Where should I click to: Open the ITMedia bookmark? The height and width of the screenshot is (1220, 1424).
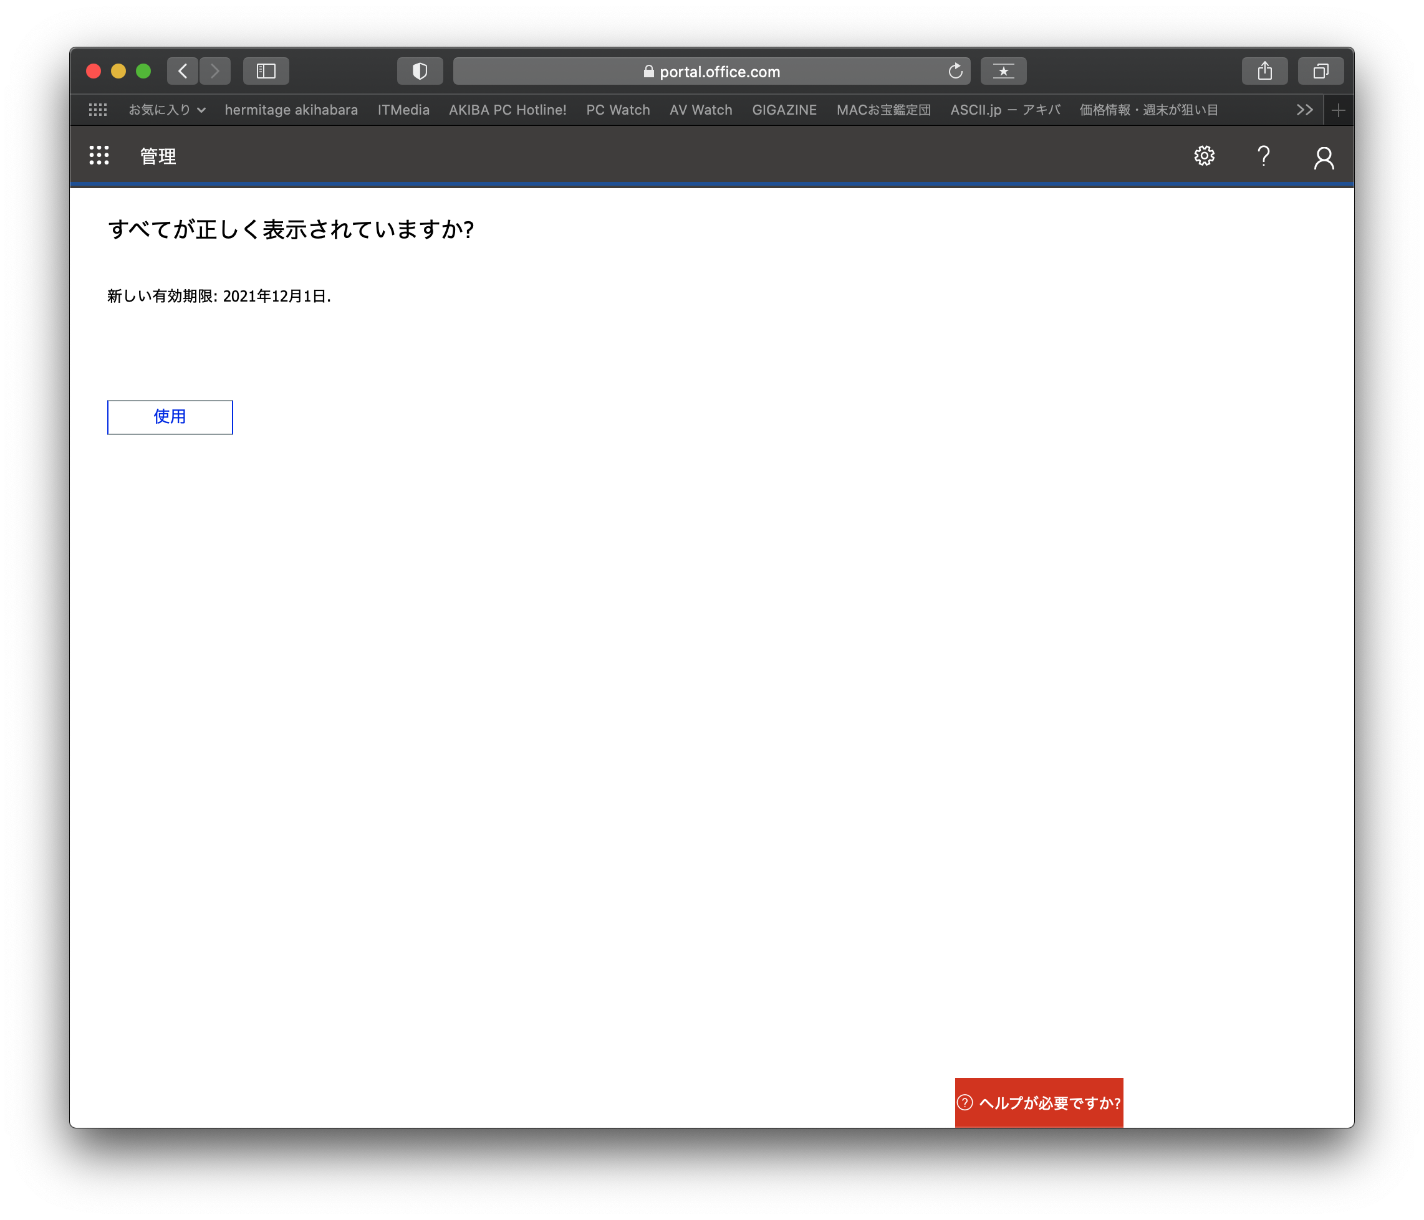pos(403,110)
